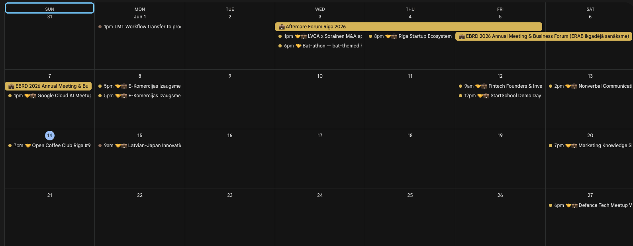
Task: Select date 10 in the Wednesday column
Action: click(x=320, y=76)
